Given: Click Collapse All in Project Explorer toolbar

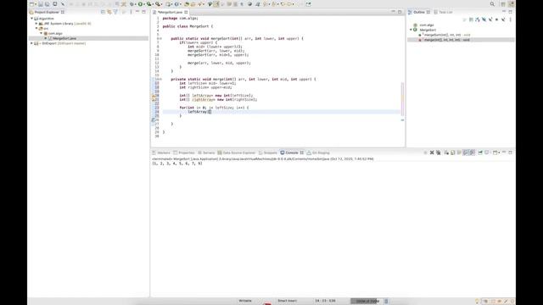Looking at the screenshot, I should [103, 12].
